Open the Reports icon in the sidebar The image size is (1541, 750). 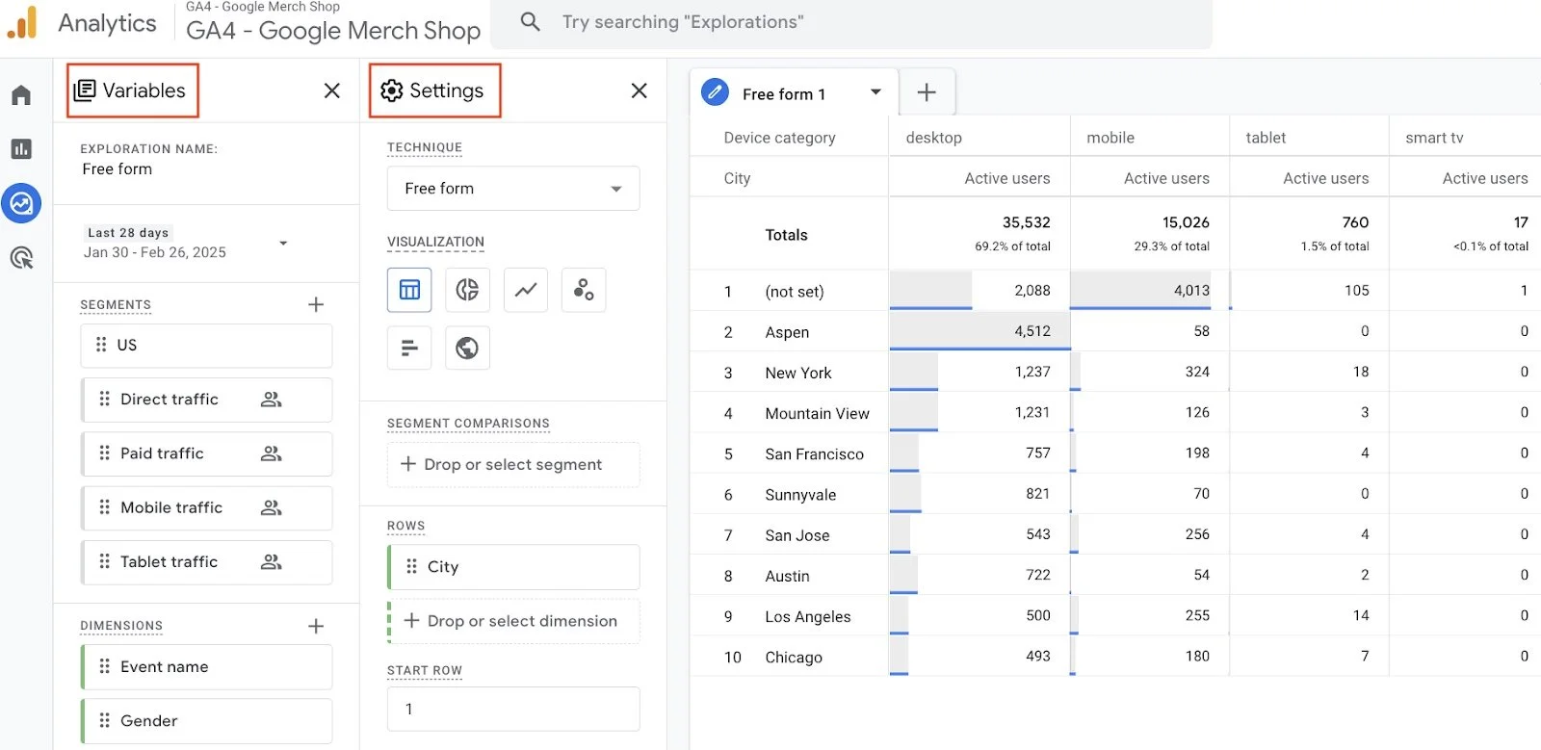click(21, 149)
